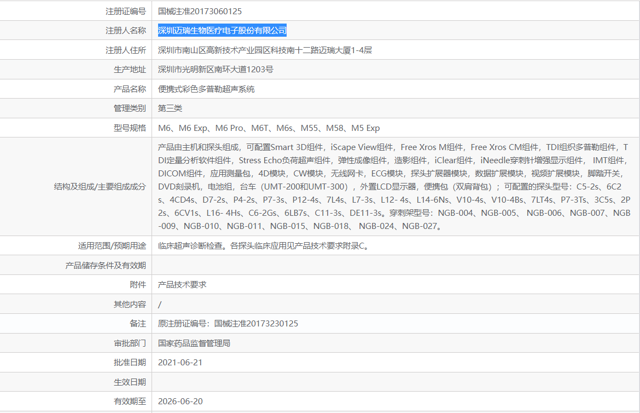
Task: Click the 注册人名称 row label
Action: coord(125,31)
